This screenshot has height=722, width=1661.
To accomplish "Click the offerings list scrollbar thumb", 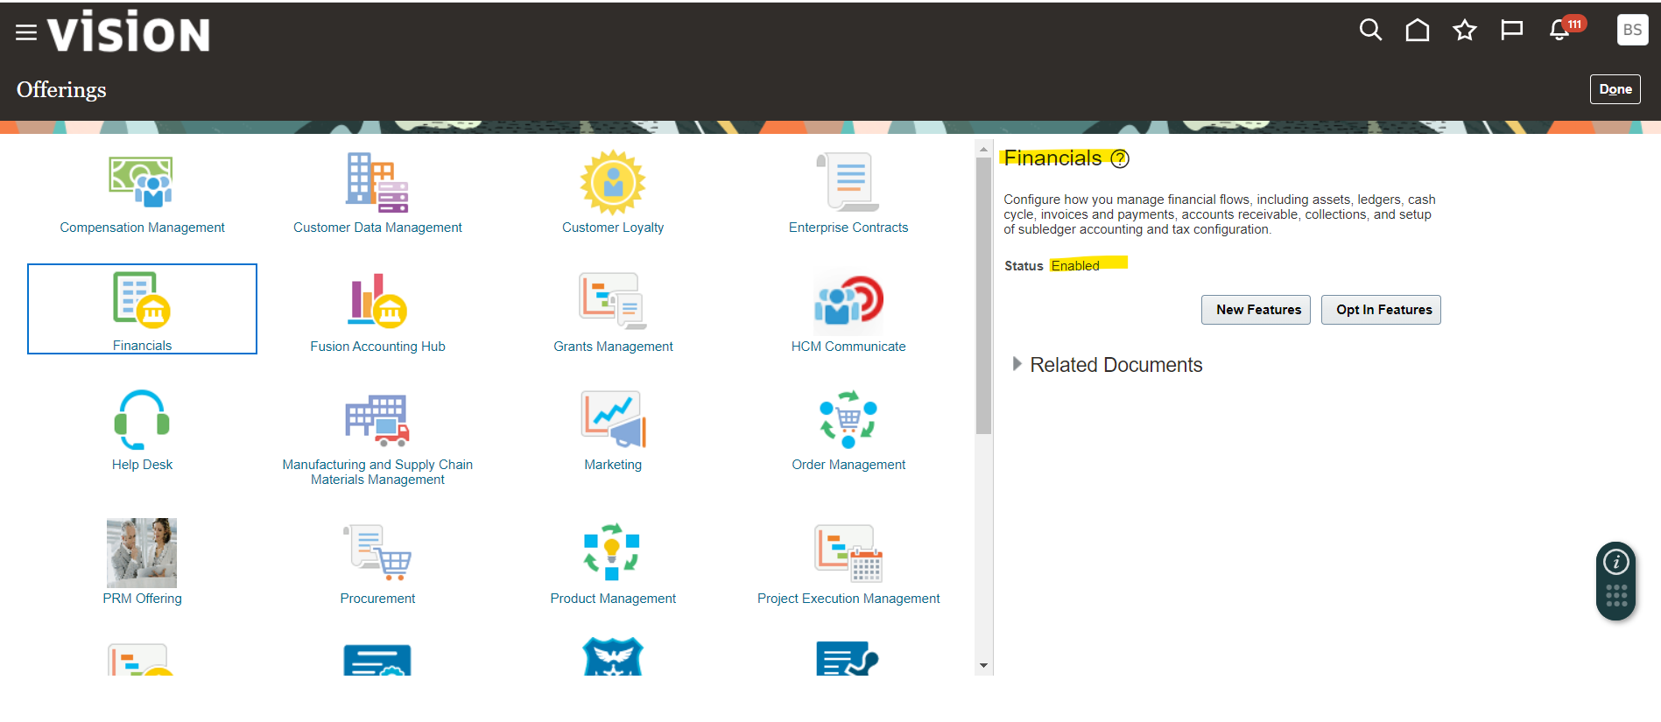I will point(983,296).
